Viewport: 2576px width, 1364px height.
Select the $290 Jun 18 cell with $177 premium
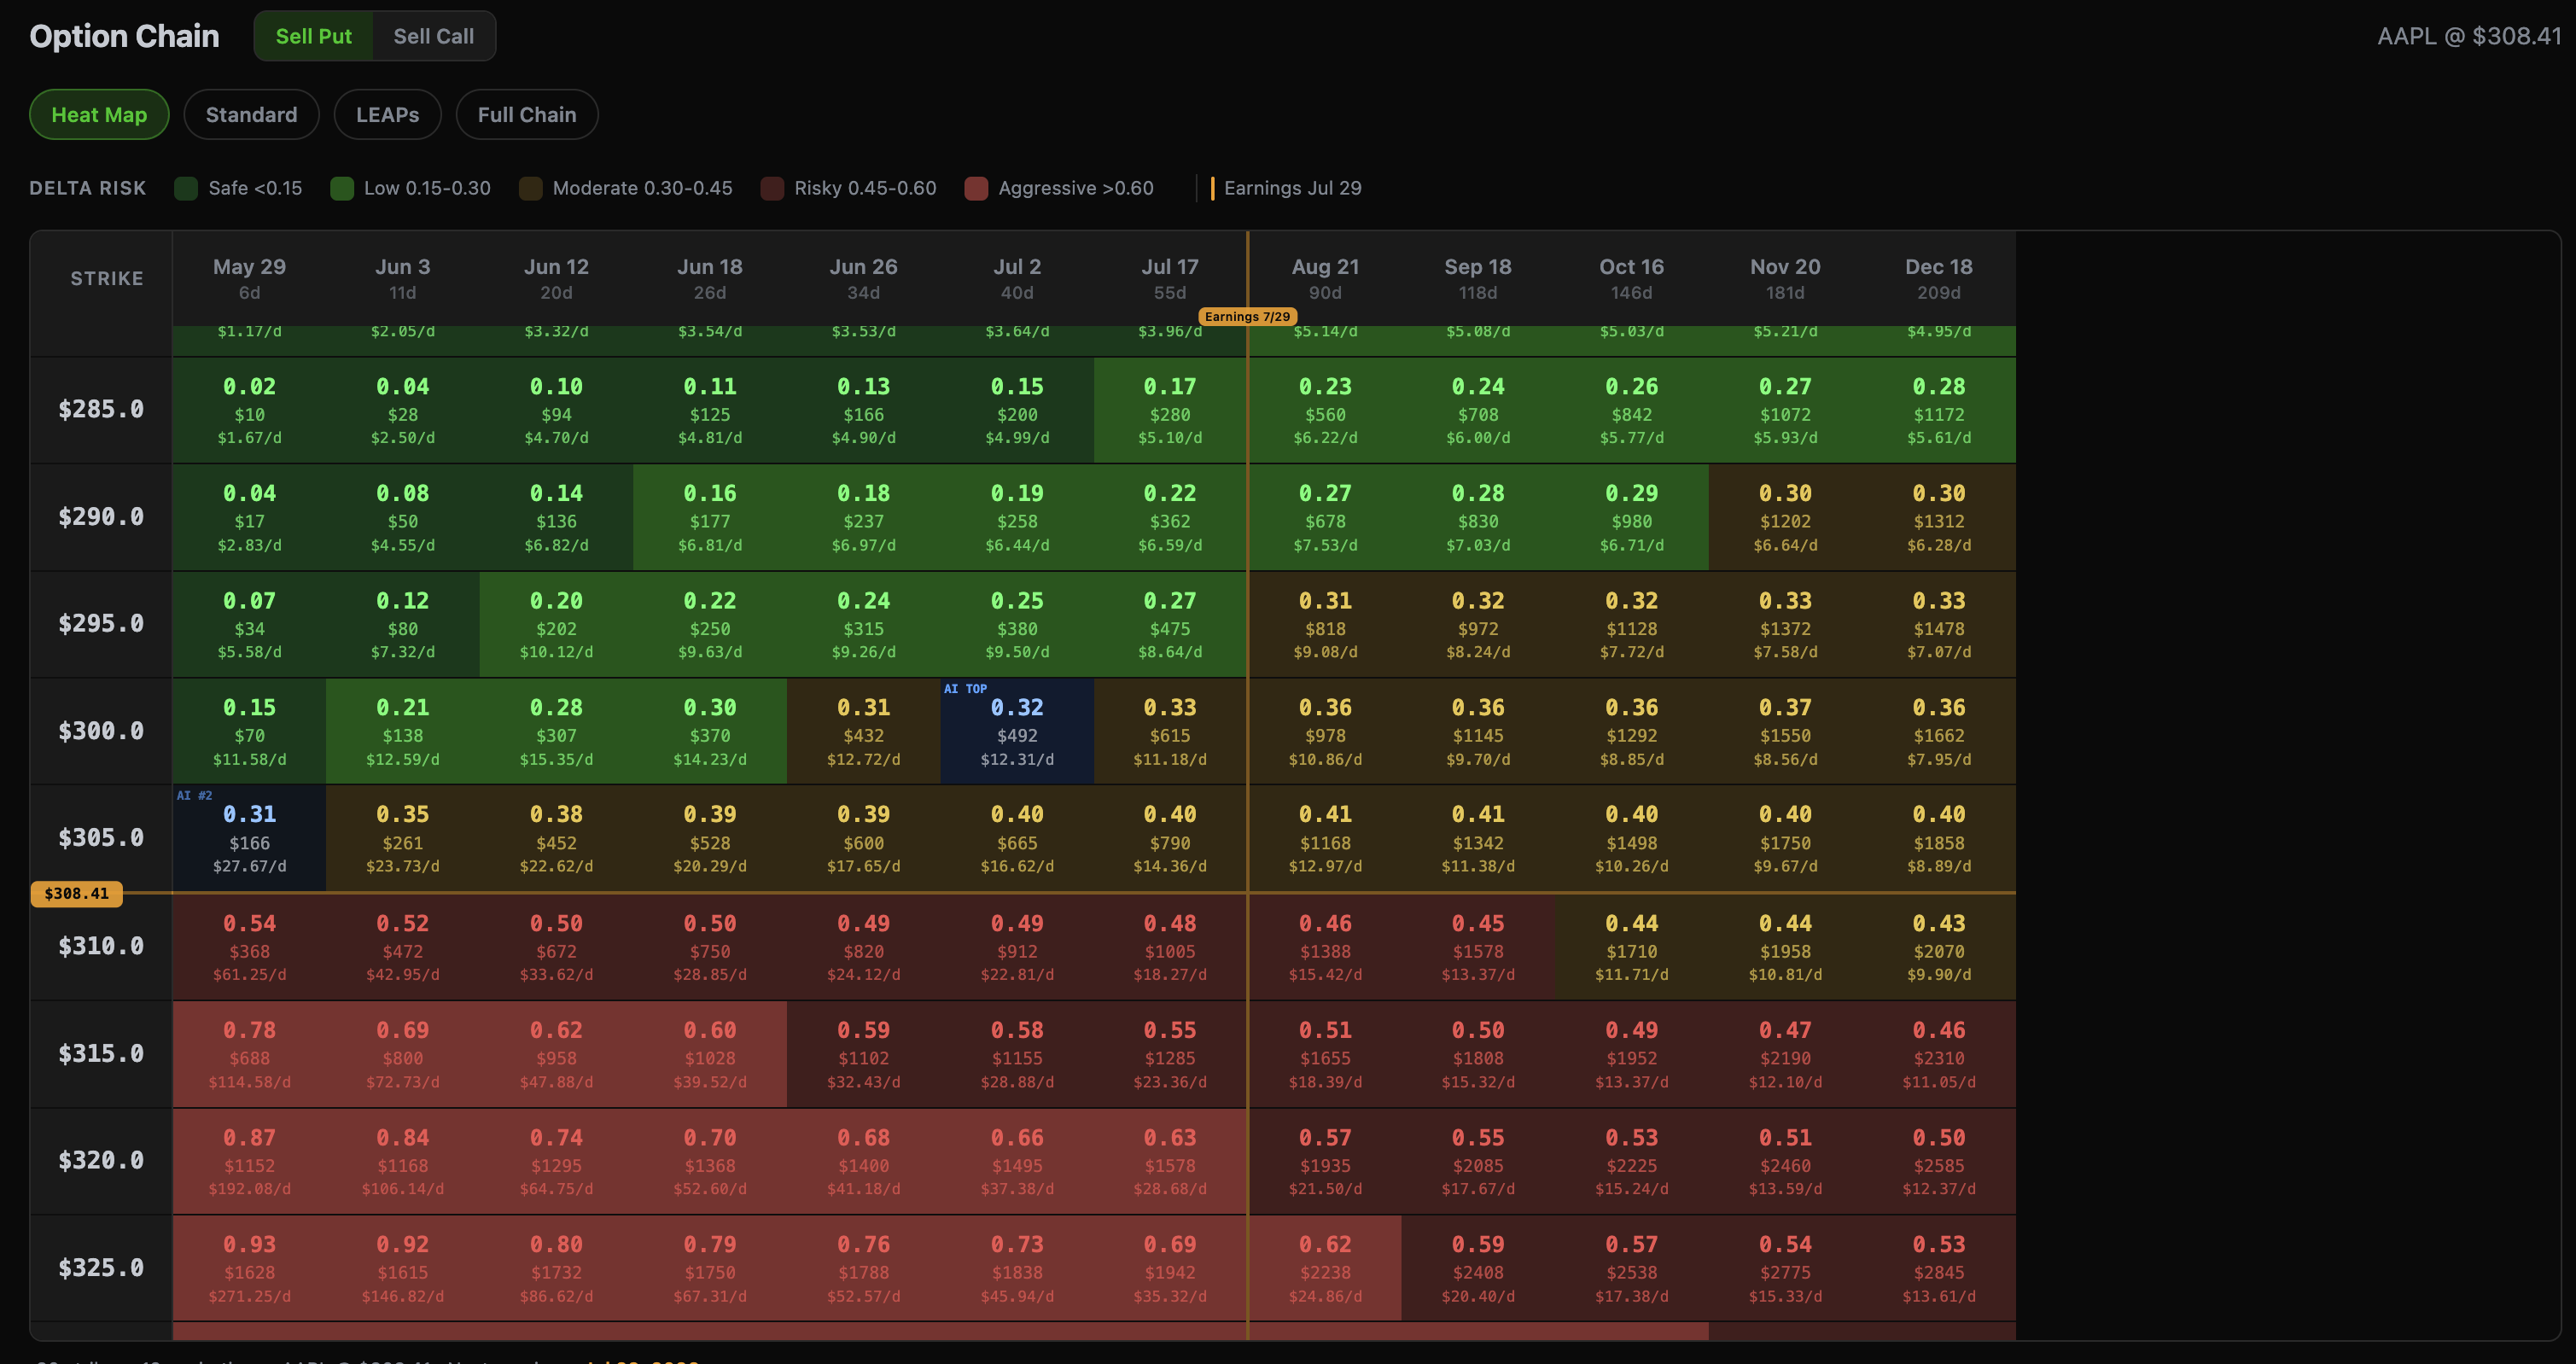pyautogui.click(x=710, y=518)
